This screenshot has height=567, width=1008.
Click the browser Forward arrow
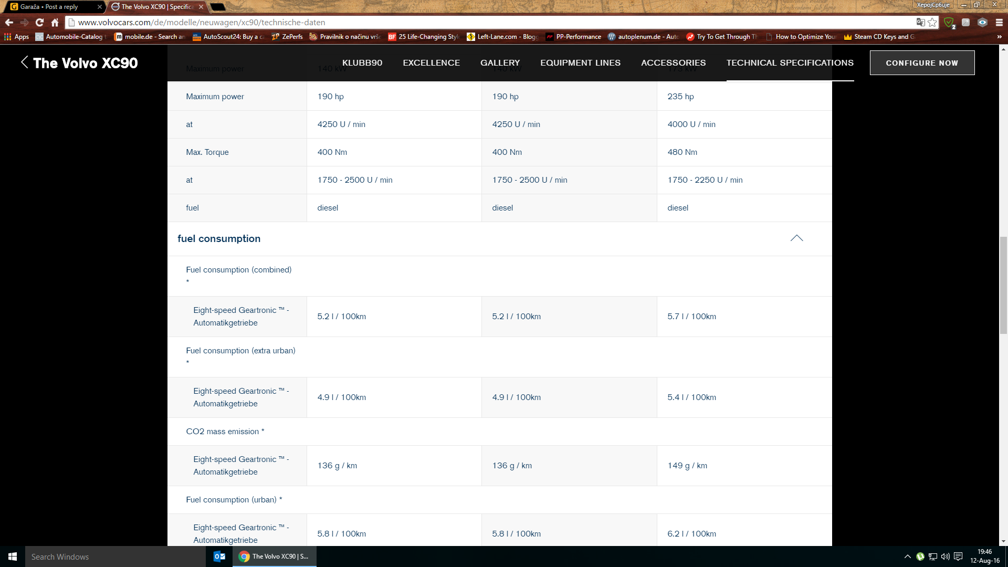coord(24,22)
